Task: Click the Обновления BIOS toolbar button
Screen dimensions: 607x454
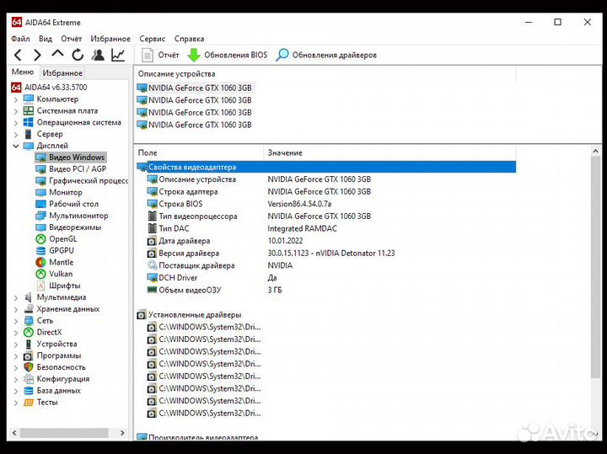Action: [x=227, y=55]
